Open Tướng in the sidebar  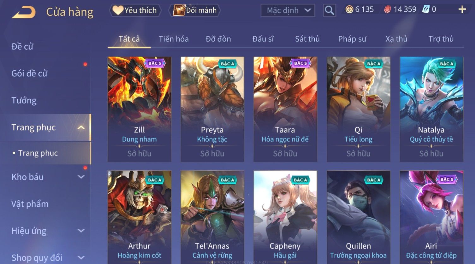24,101
